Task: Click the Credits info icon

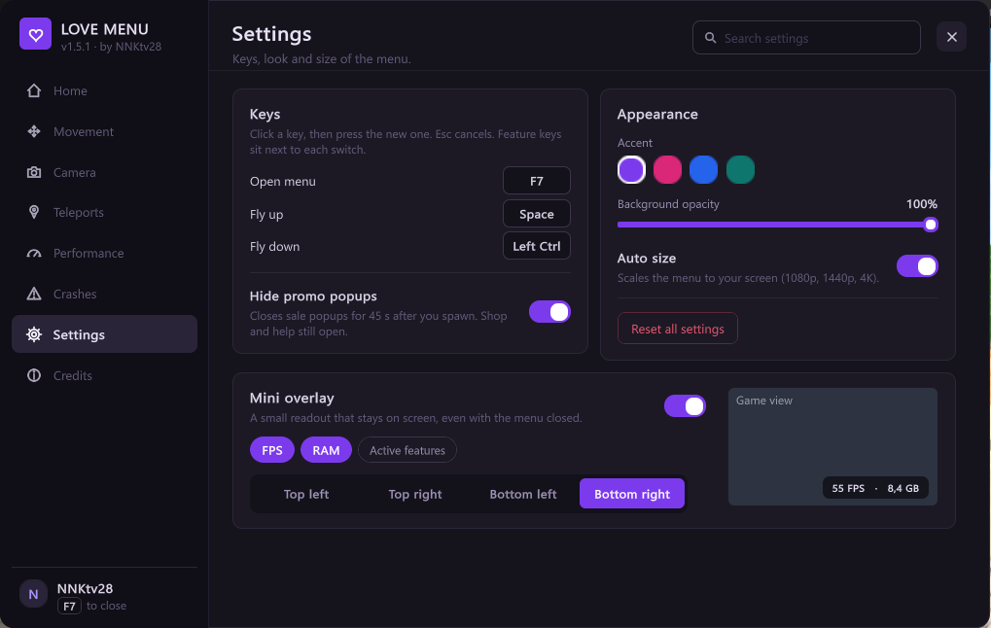Action: coord(34,375)
